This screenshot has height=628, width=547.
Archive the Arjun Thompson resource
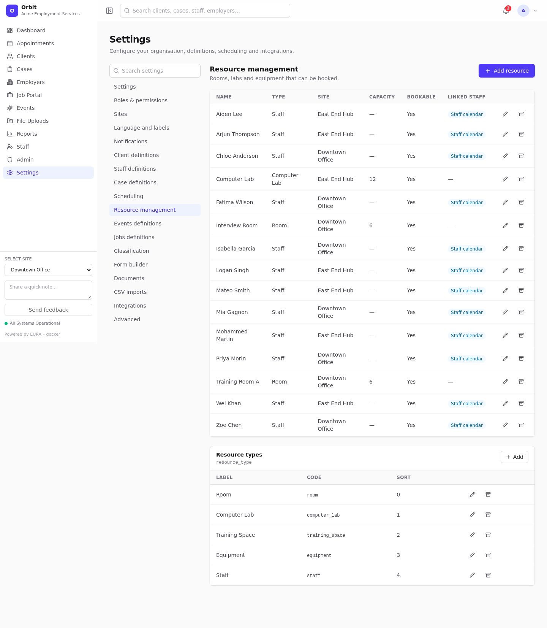[x=521, y=134]
